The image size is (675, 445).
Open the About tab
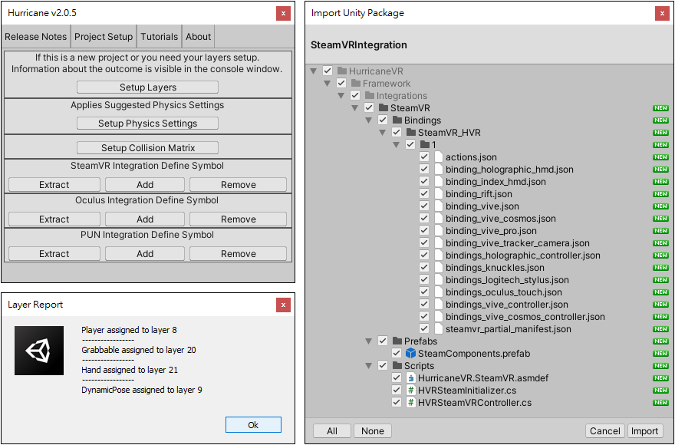coord(198,37)
